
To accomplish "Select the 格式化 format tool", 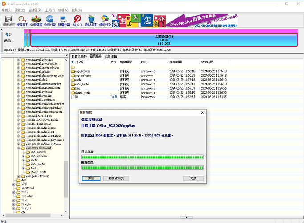I will [x=77, y=21].
